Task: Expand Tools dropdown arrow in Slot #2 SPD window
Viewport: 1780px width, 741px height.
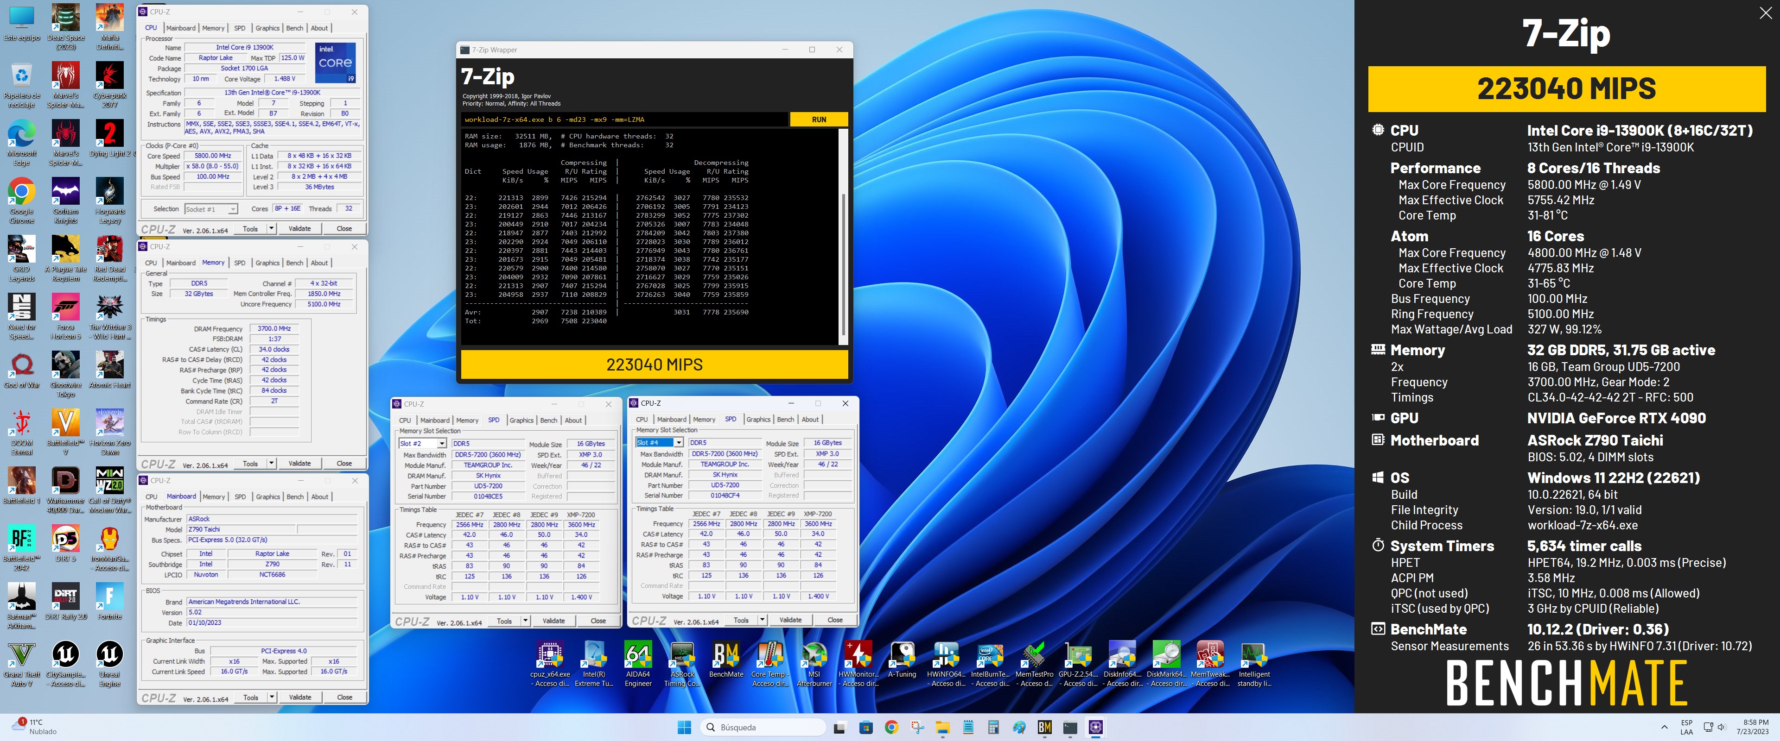Action: coord(525,621)
